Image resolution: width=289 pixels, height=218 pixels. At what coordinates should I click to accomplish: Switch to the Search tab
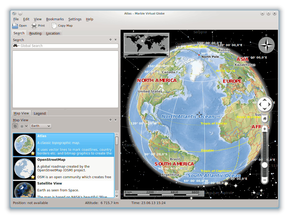(19, 33)
